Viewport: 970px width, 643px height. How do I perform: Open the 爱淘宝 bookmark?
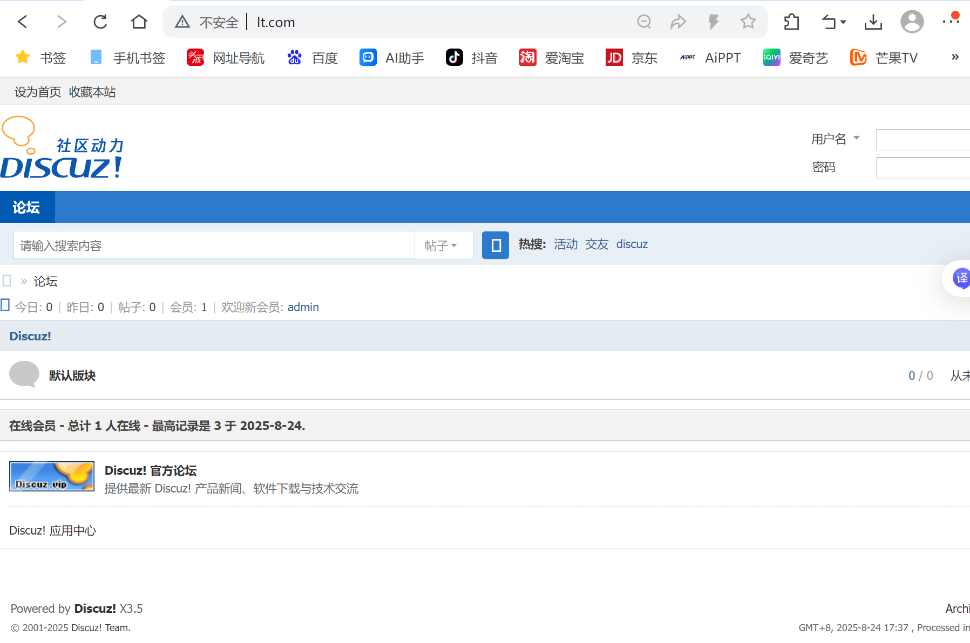click(551, 57)
